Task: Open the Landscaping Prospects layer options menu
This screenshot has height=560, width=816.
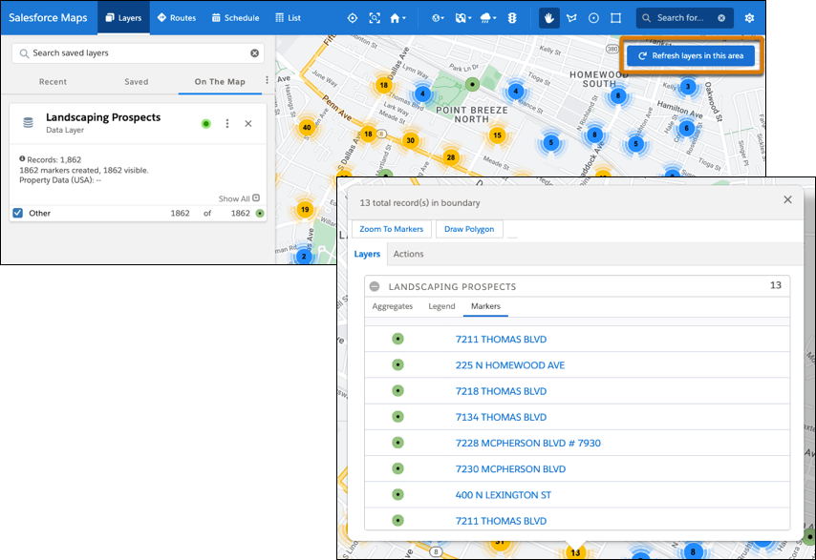Action: pos(226,124)
